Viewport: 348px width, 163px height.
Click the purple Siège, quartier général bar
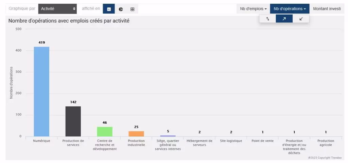point(168,136)
